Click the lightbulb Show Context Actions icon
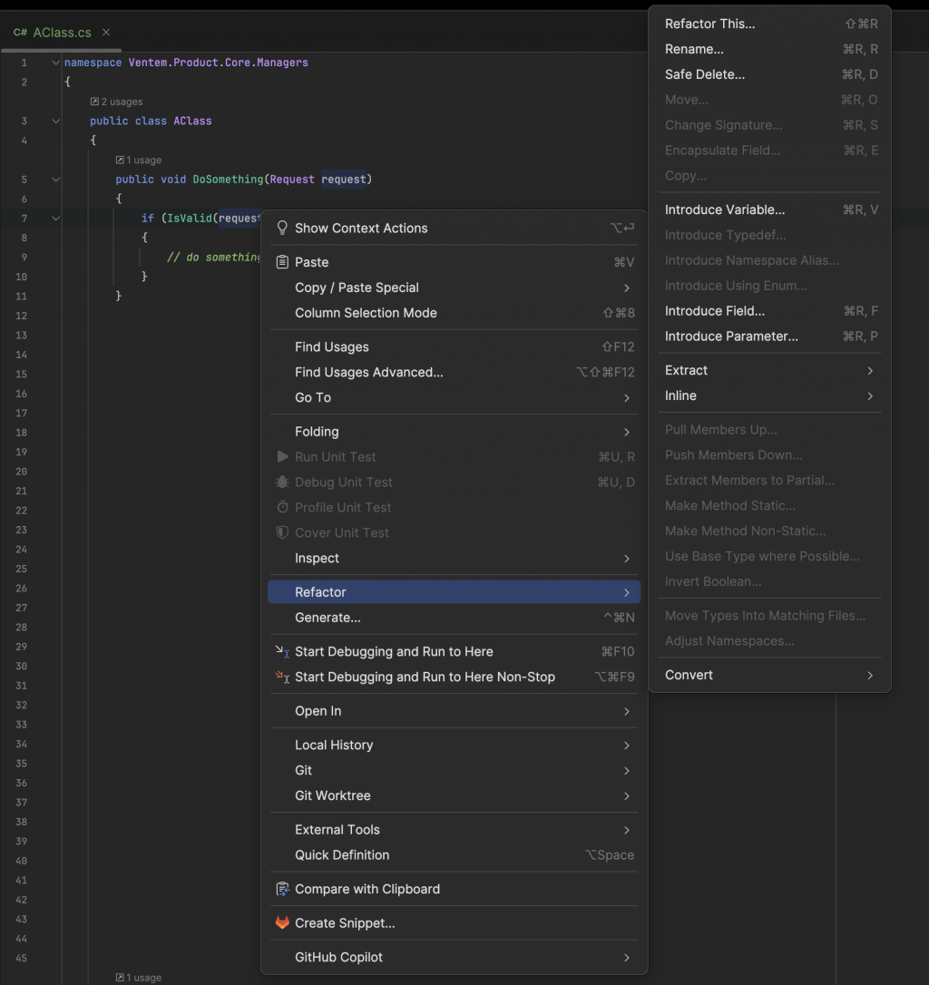This screenshot has width=929, height=985. point(282,228)
